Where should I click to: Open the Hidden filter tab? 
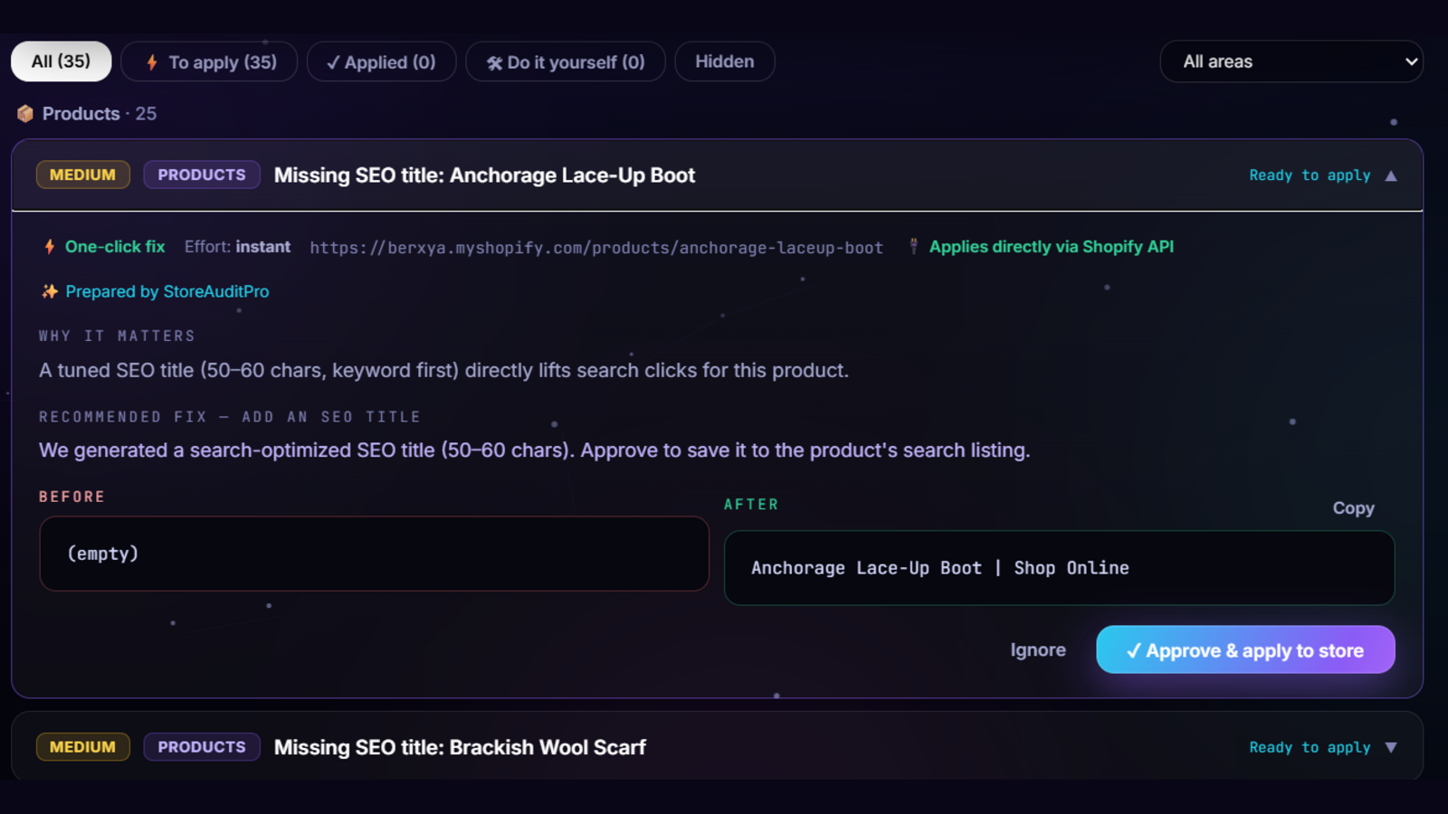724,62
